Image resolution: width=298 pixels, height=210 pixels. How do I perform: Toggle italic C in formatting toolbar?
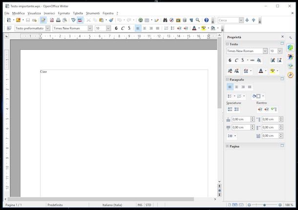tap(123, 28)
